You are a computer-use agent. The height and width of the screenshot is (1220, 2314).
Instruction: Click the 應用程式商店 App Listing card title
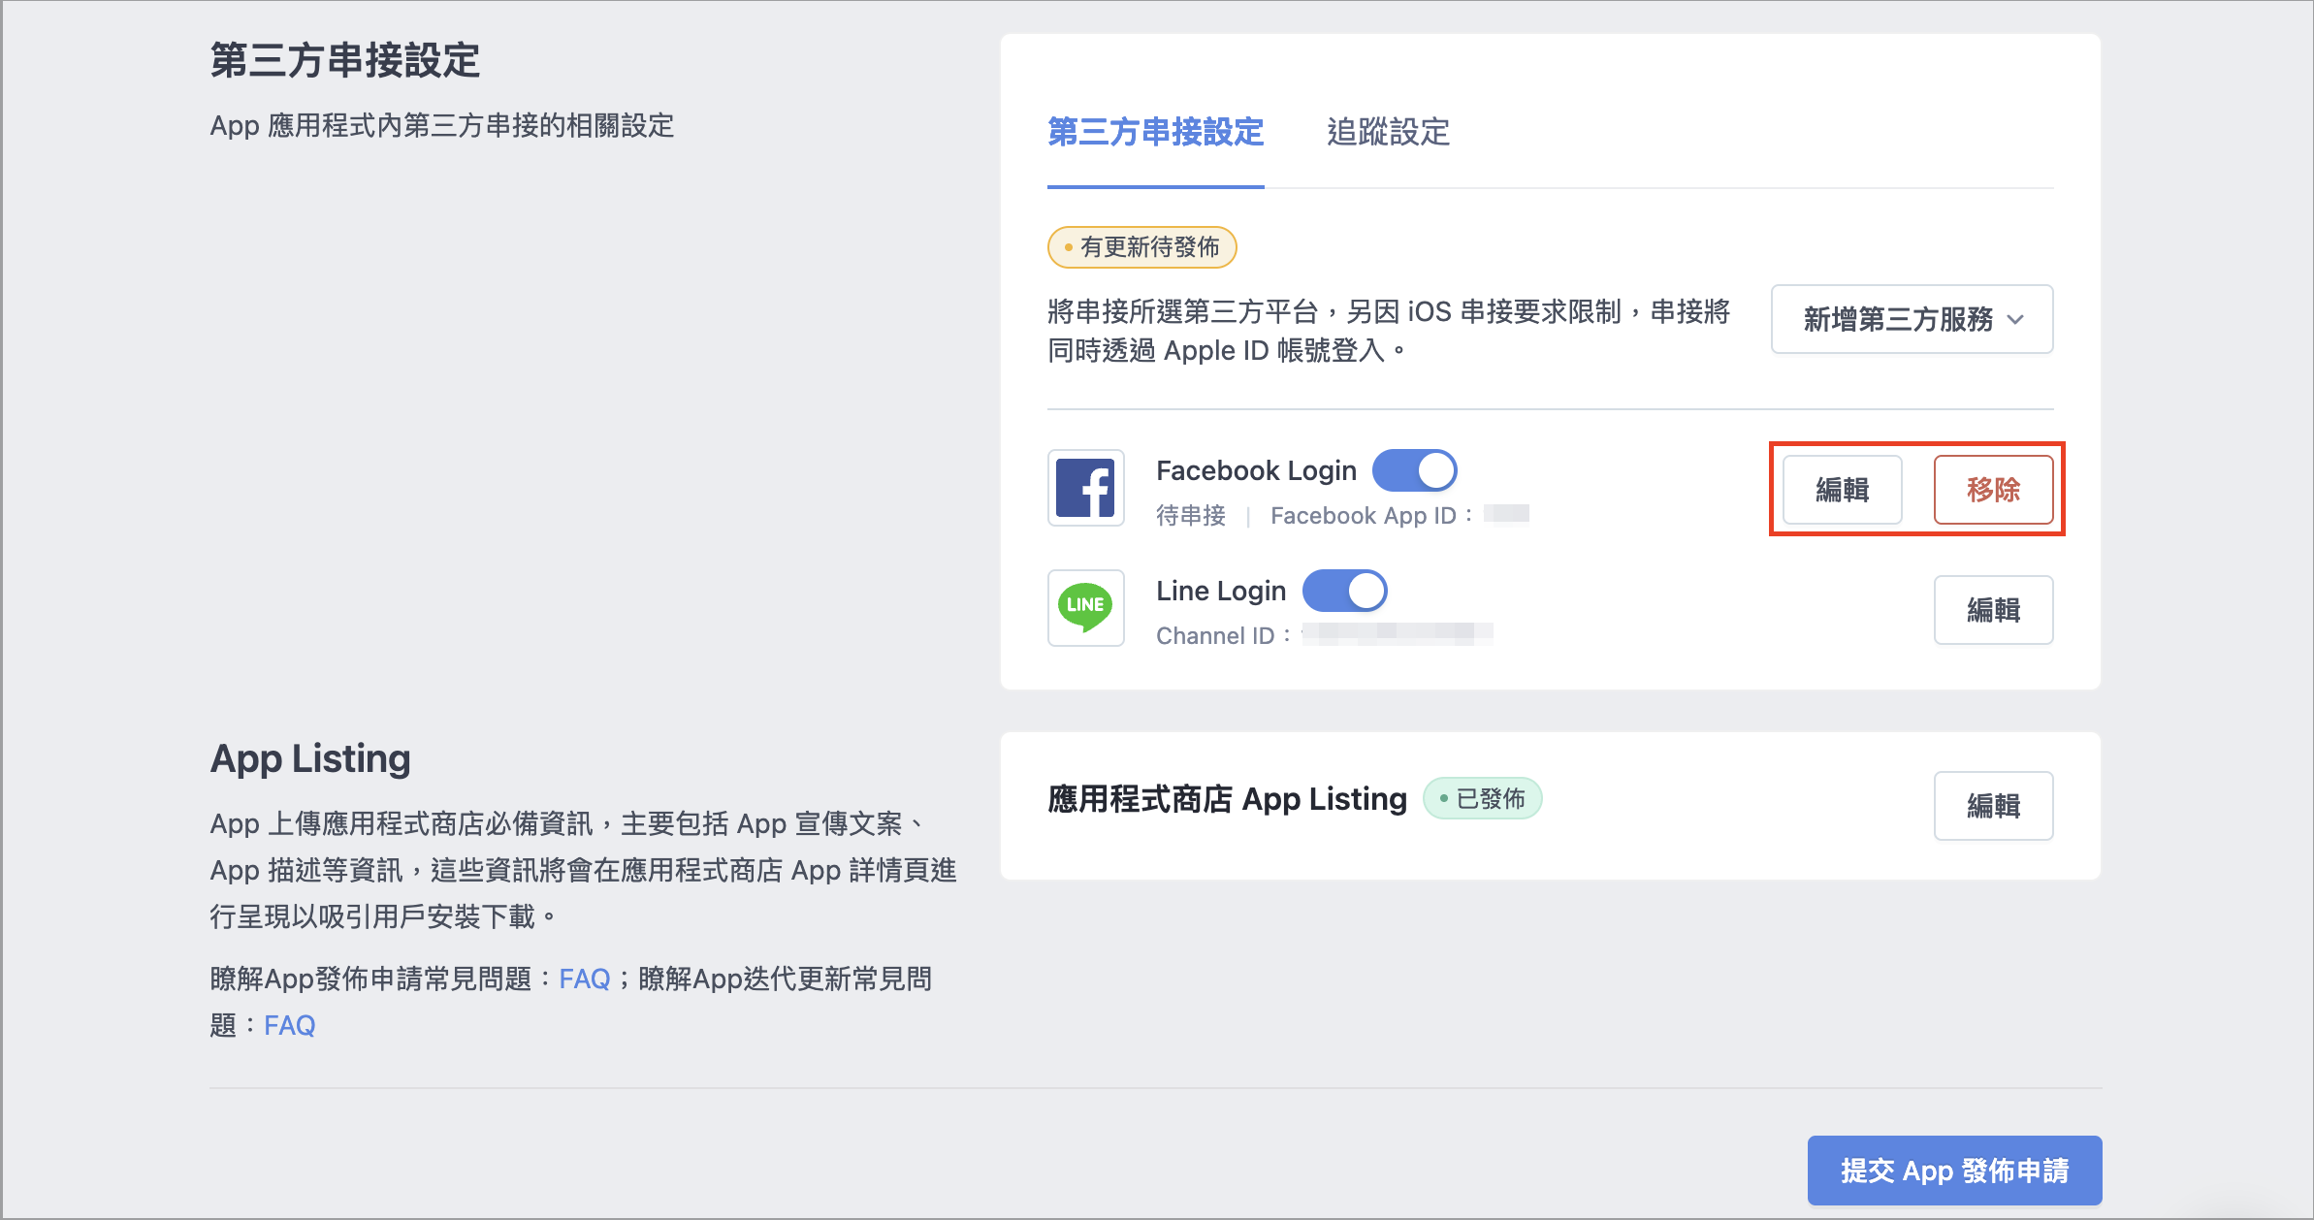(x=1227, y=799)
